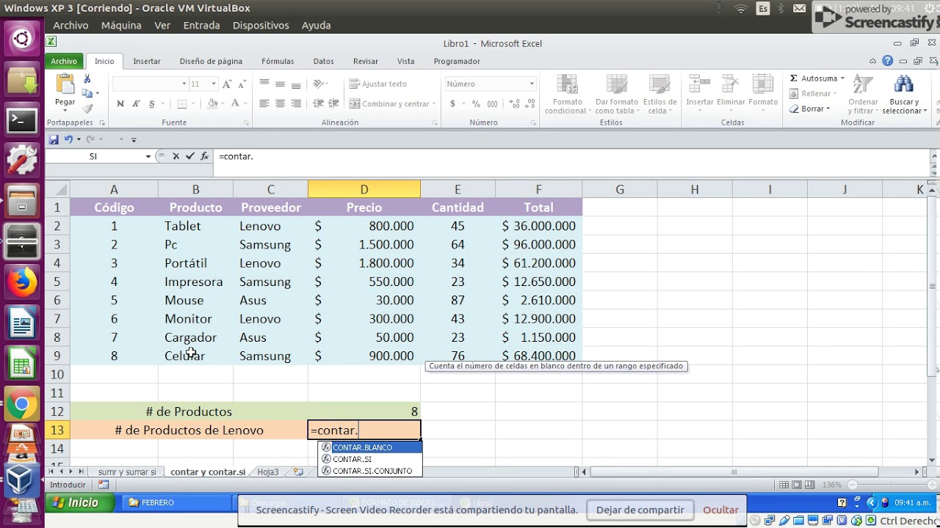Click the borders icon
940x528 pixels.
(183, 103)
